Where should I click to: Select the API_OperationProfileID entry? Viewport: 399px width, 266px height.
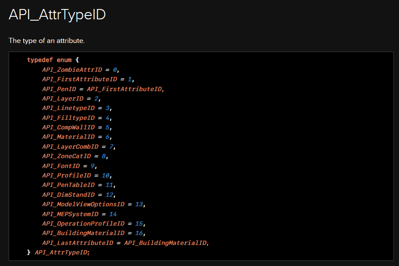click(x=78, y=223)
